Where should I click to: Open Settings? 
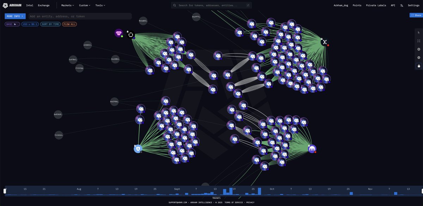click(413, 5)
